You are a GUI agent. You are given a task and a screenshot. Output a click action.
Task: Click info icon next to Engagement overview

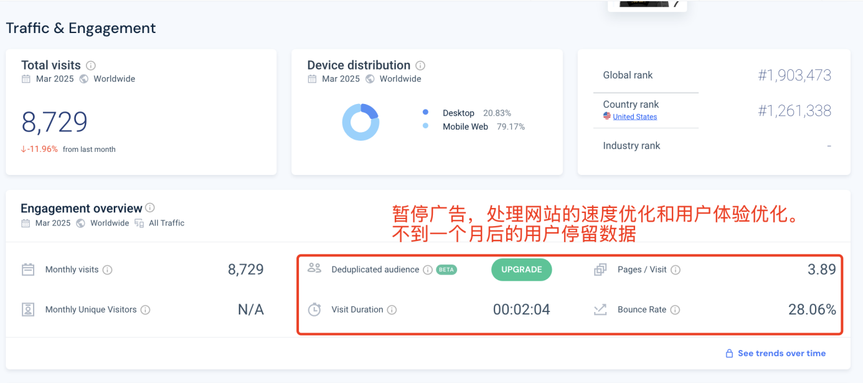(x=150, y=208)
